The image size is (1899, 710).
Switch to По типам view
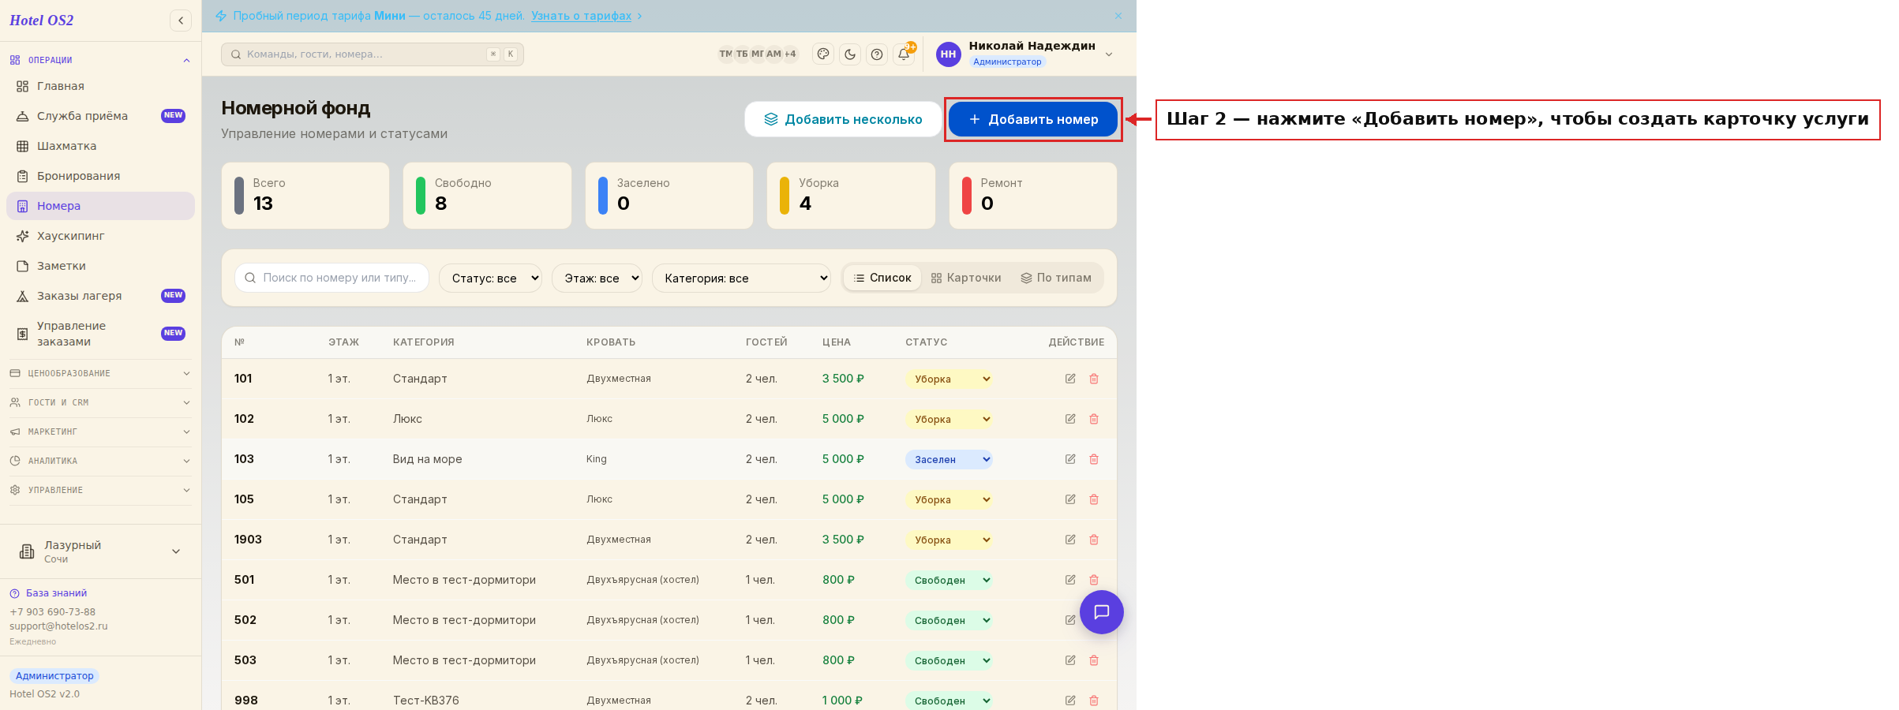point(1056,278)
